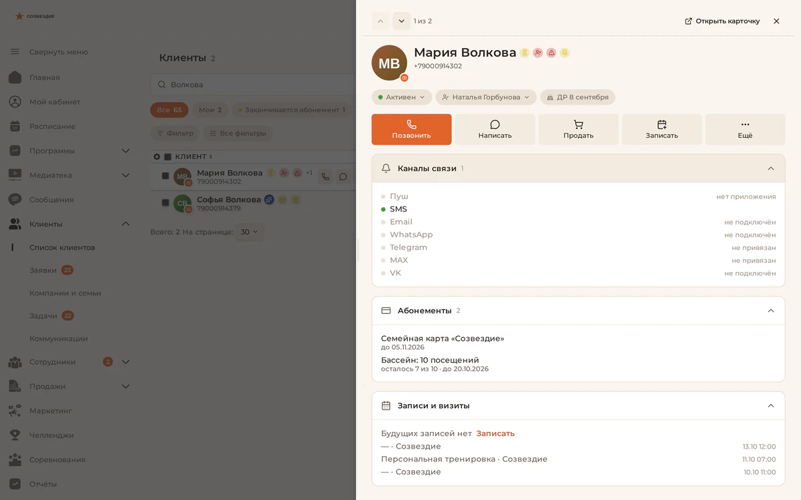This screenshot has width=801, height=500.
Task: Click the search magnifier icon in the clients search
Action: pyautogui.click(x=162, y=85)
